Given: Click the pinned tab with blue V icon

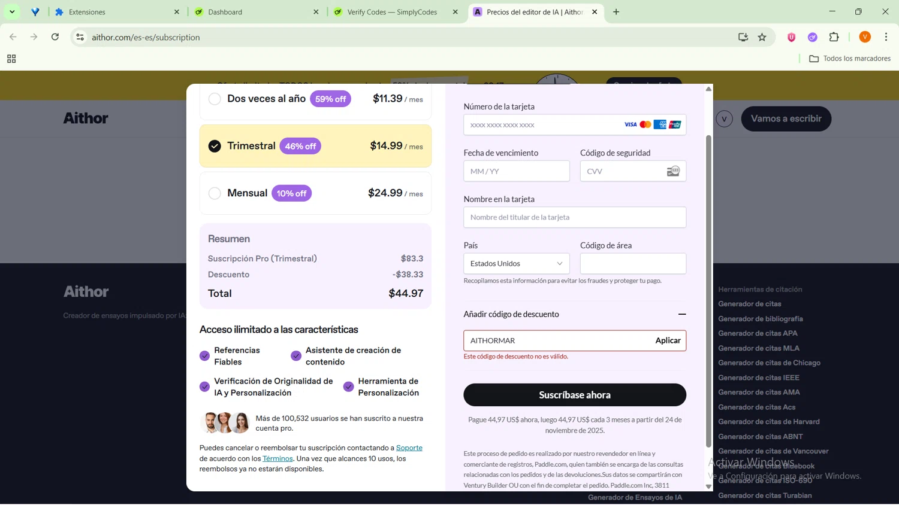Looking at the screenshot, I should 35,12.
